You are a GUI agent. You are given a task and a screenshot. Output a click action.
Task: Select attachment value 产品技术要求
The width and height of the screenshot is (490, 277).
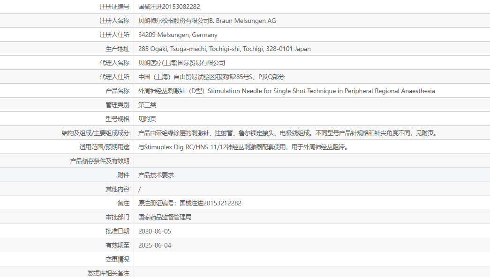tap(156, 175)
